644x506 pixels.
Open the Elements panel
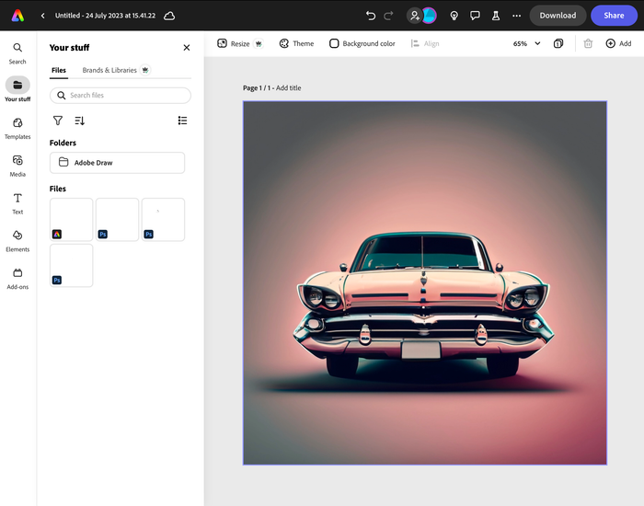click(x=17, y=241)
